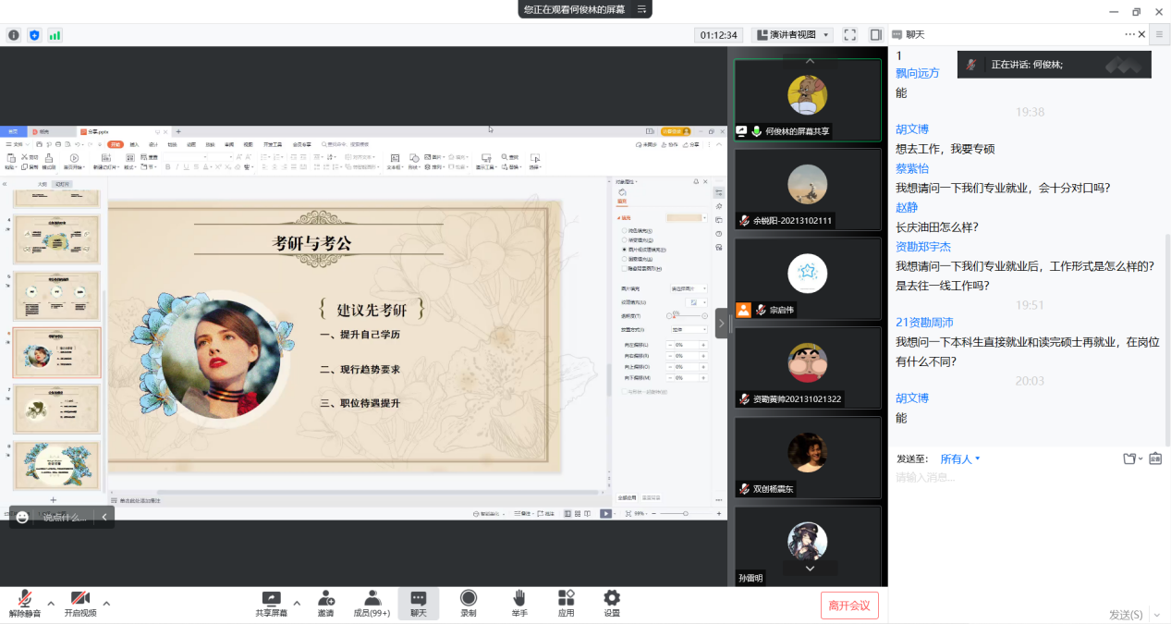Open the 成员(99+) members list
This screenshot has width=1171, height=624.
pos(372,599)
